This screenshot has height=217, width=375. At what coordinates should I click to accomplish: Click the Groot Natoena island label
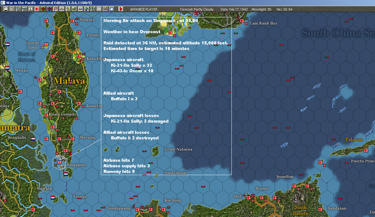pyautogui.click(x=178, y=149)
